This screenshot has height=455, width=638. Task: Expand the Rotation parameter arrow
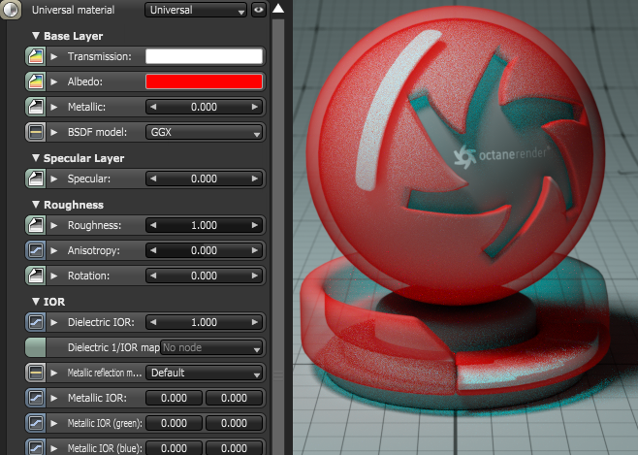54,276
